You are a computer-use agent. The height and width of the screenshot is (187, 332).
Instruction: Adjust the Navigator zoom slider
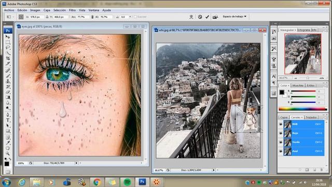coord(308,78)
